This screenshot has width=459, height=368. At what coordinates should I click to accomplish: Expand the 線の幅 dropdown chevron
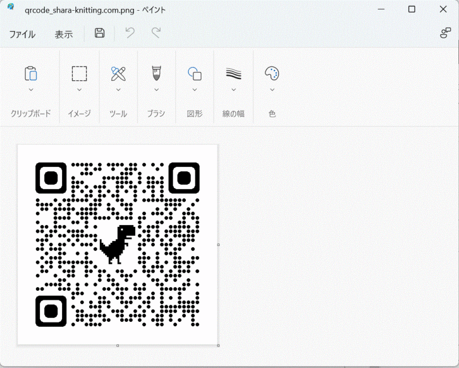click(x=233, y=90)
